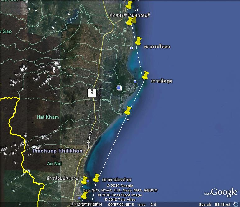Screen dimensions: 240x207
Task: Click the Prachuap Khilikhan place label
Action: click(x=58, y=151)
